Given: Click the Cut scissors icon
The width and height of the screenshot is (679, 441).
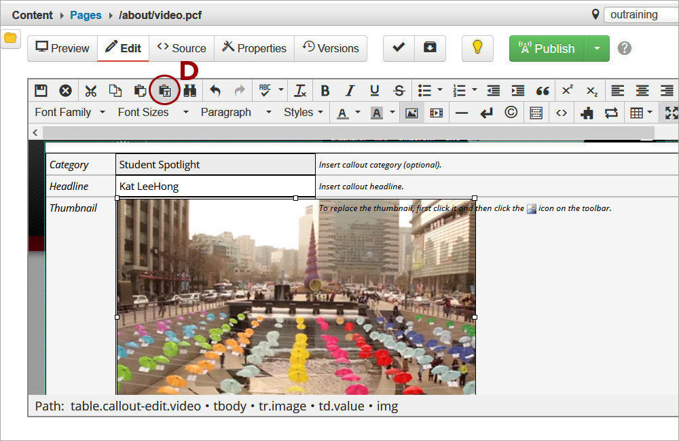Looking at the screenshot, I should (90, 90).
